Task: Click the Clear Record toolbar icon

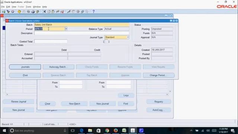Action: pyautogui.click(x=58, y=12)
